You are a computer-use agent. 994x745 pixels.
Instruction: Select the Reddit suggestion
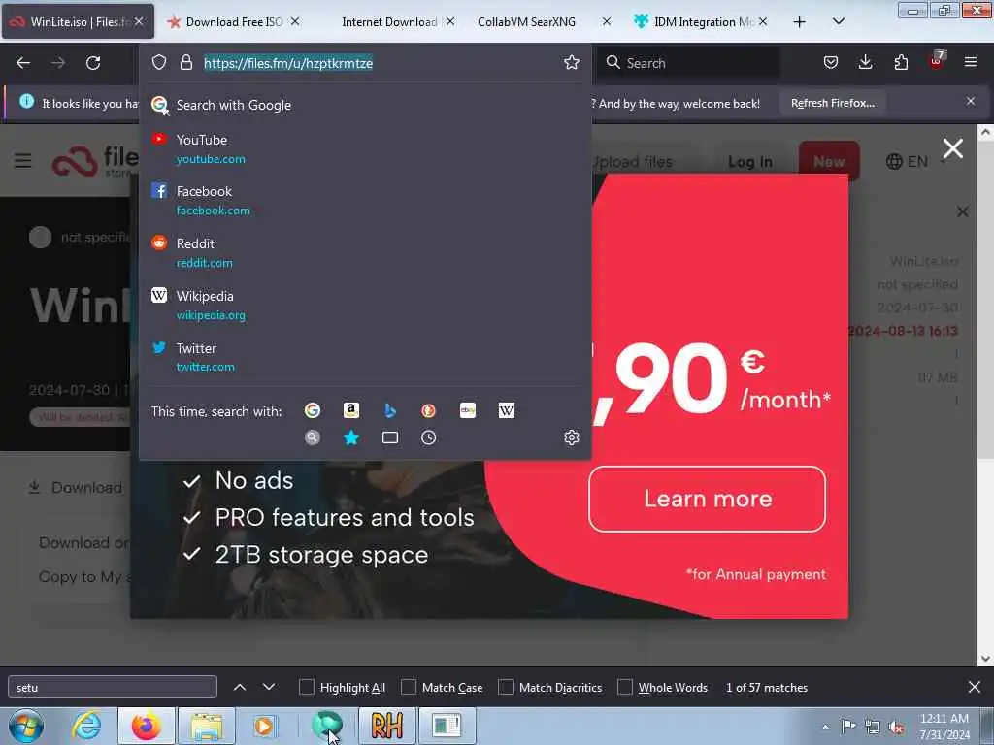pyautogui.click(x=365, y=253)
